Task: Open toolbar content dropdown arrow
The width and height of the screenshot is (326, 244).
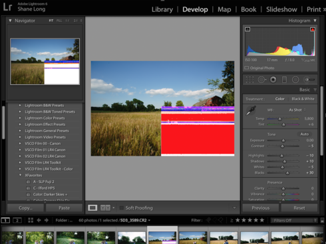Action: click(234, 208)
